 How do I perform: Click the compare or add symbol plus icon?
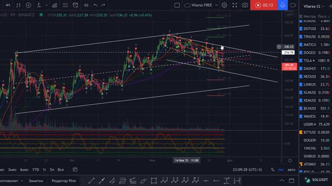[x=29, y=5]
